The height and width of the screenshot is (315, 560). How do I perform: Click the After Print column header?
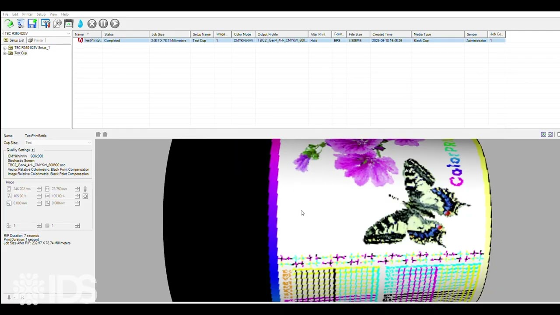pyautogui.click(x=320, y=34)
